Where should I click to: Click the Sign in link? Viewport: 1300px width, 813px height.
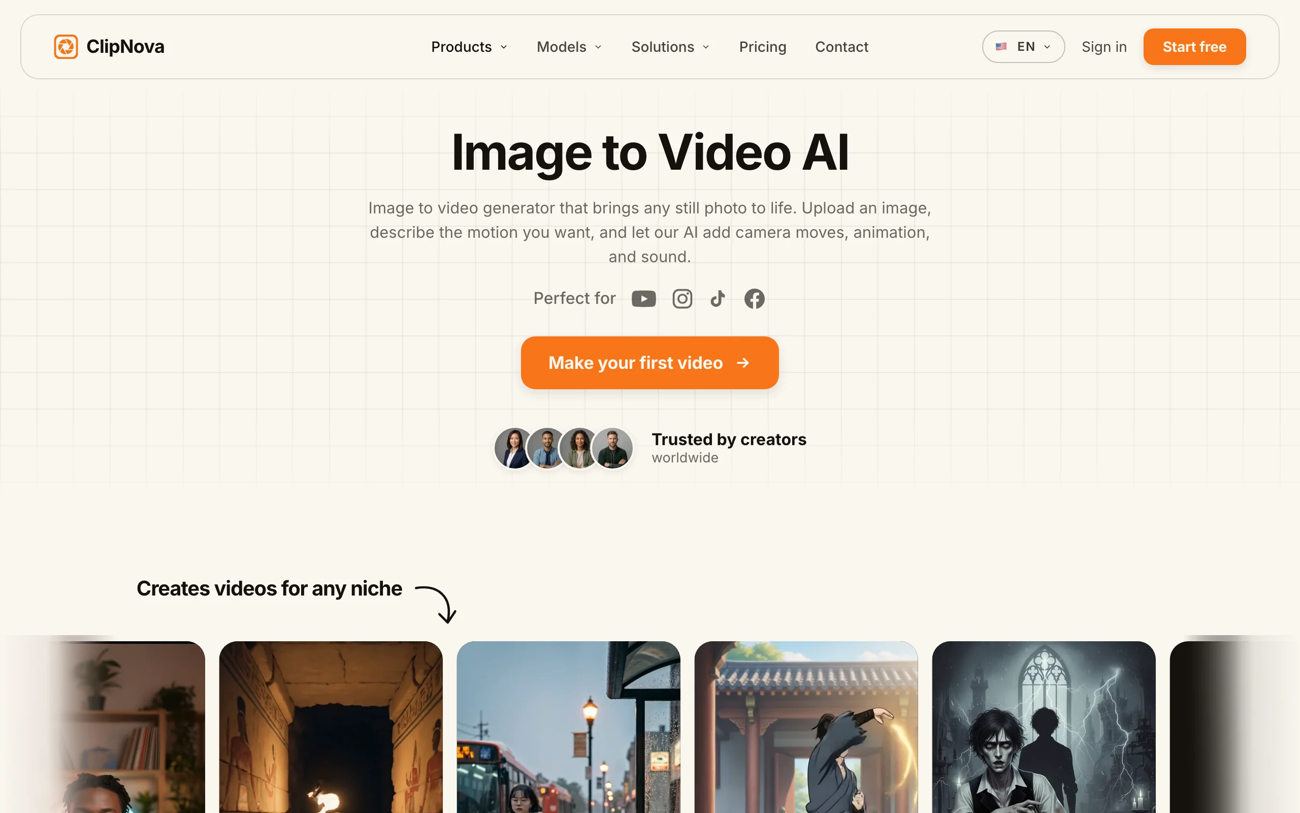(1104, 47)
